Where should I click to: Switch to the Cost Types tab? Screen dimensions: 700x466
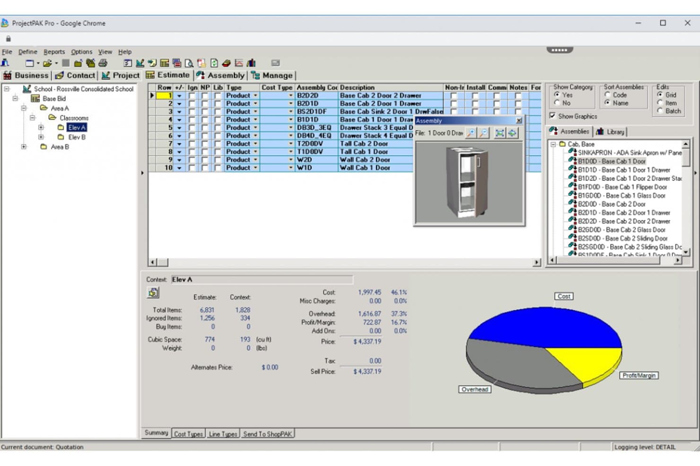(188, 434)
